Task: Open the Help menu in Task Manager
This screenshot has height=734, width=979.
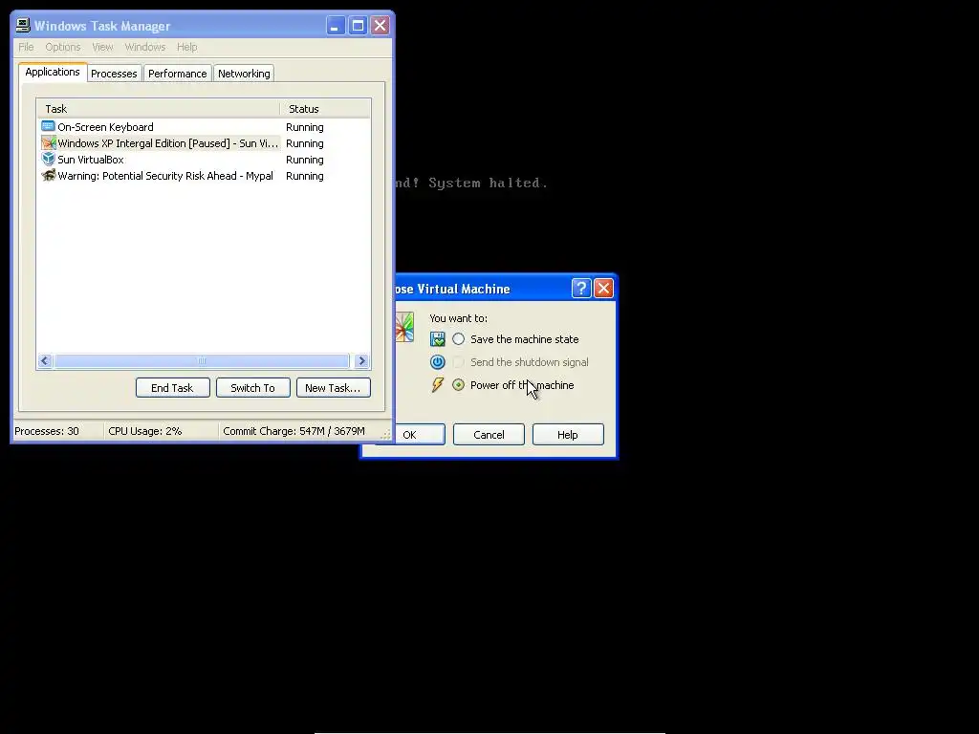Action: pyautogui.click(x=186, y=47)
